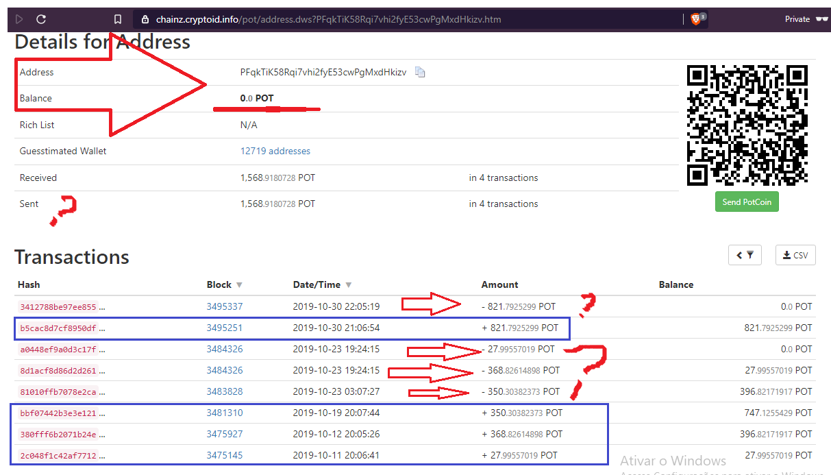Screen dimensions: 831x475
Task: Open the 12719 addresses link
Action: point(275,151)
